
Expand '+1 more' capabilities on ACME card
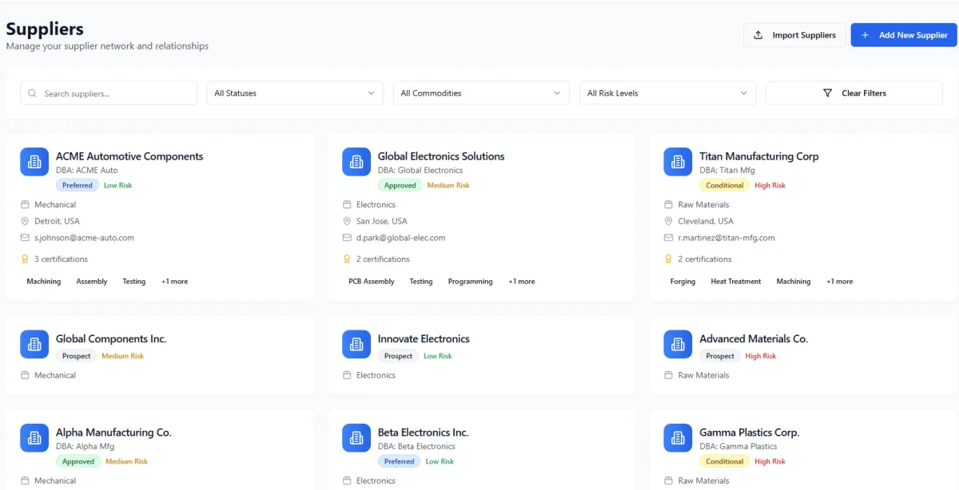coord(174,282)
